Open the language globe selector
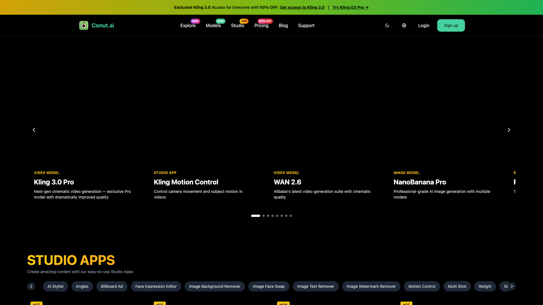Viewport: 543px width, 305px height. 404,25
